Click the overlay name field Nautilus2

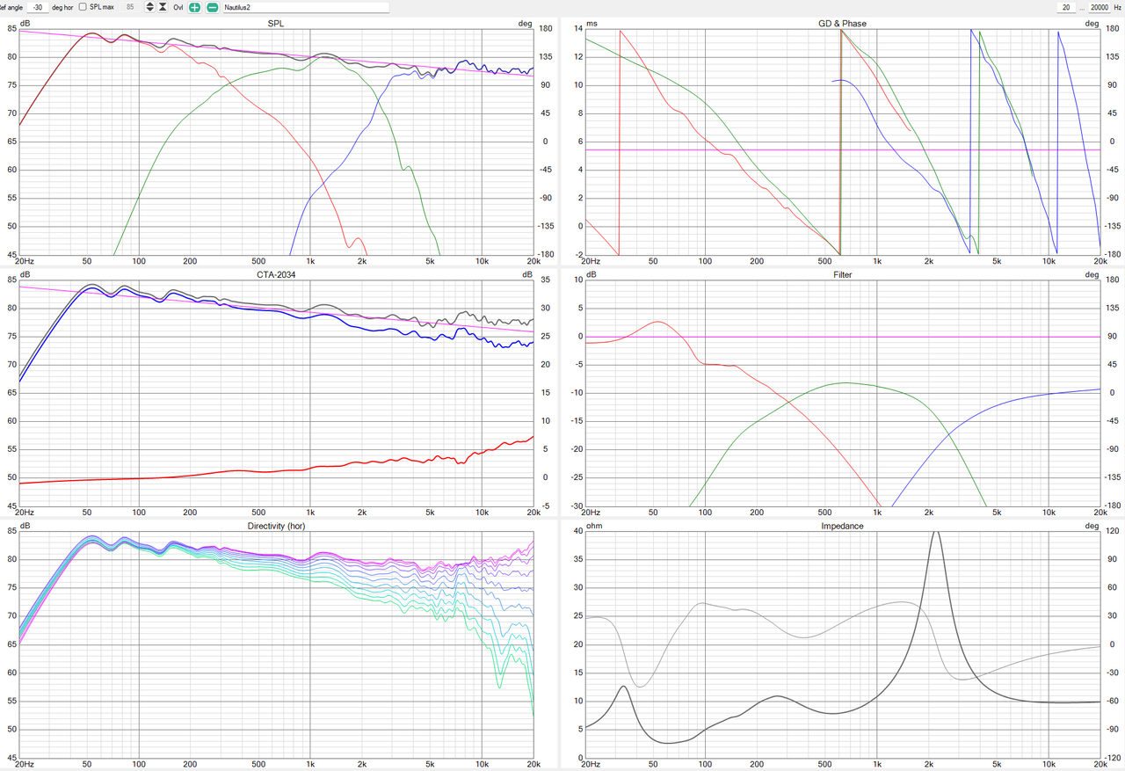[x=306, y=7]
